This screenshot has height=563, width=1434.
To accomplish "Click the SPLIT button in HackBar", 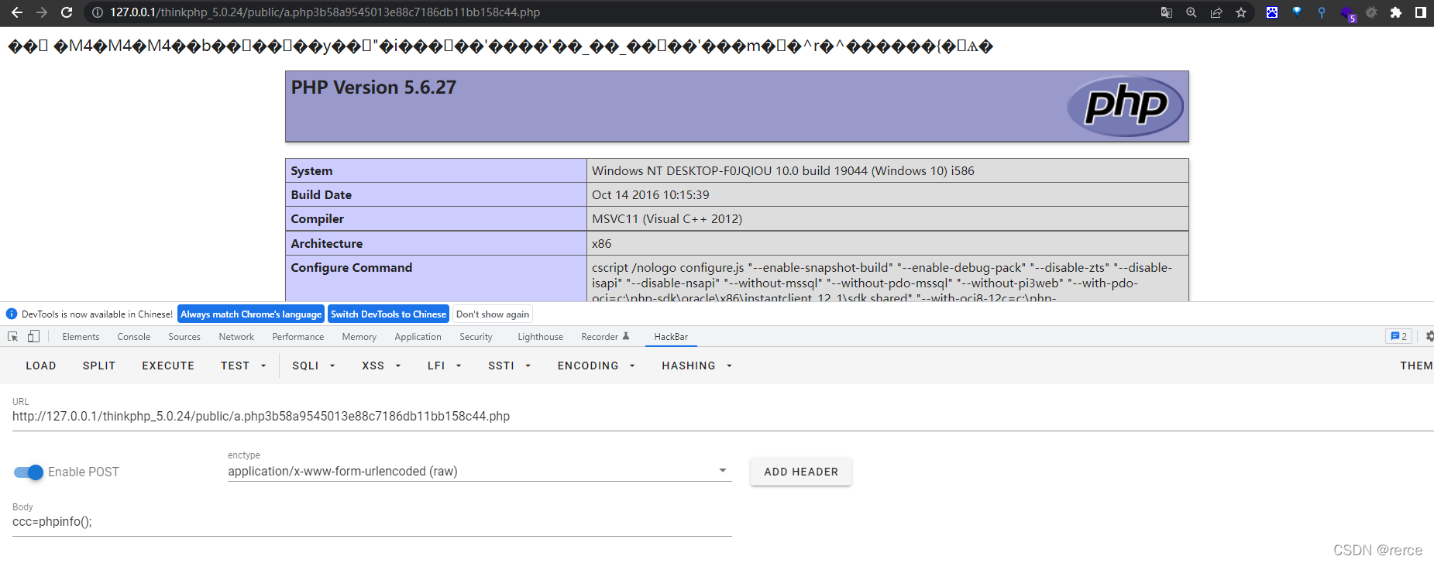I will coord(99,366).
